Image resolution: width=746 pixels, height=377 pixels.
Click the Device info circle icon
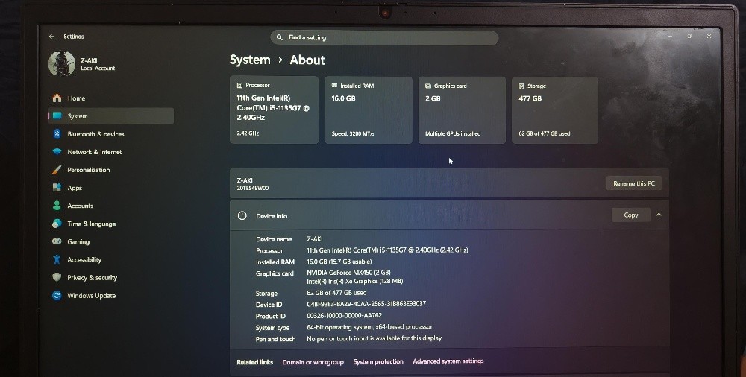coord(242,215)
